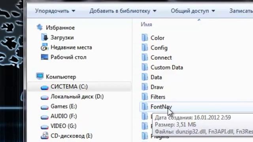Click the Локальный диск (D:) drive icon

tap(45, 97)
